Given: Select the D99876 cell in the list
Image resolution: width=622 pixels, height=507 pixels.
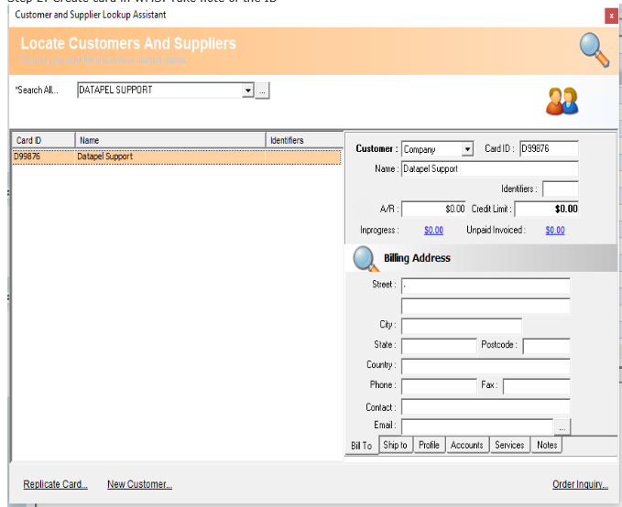Looking at the screenshot, I should pyautogui.click(x=44, y=156).
